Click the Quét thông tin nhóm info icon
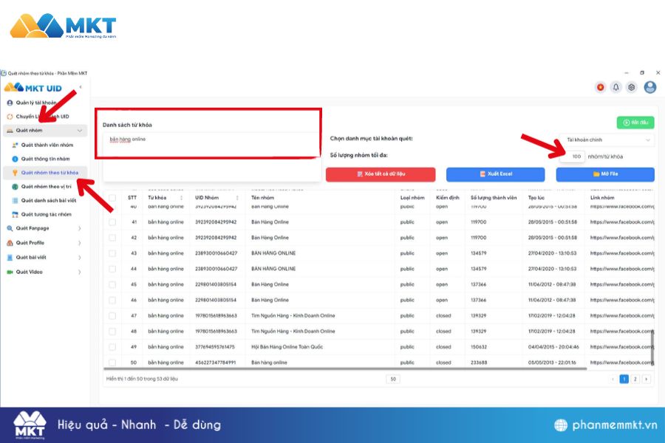Viewport: 665px width, 443px height. coord(15,159)
